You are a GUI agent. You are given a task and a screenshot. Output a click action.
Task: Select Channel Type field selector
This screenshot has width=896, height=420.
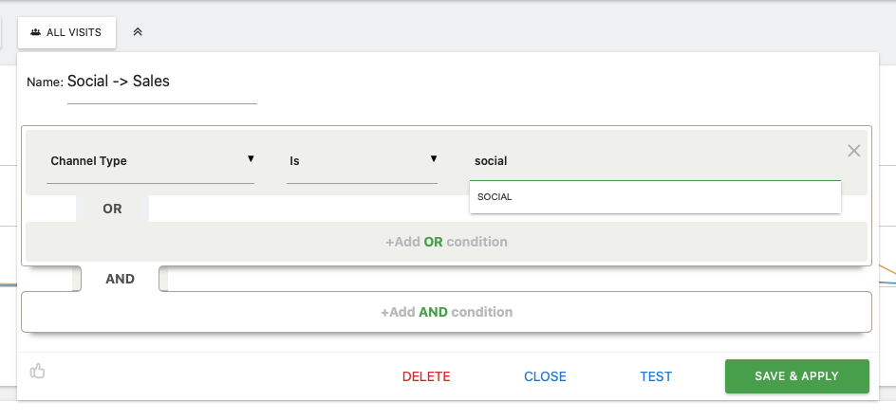[150, 161]
